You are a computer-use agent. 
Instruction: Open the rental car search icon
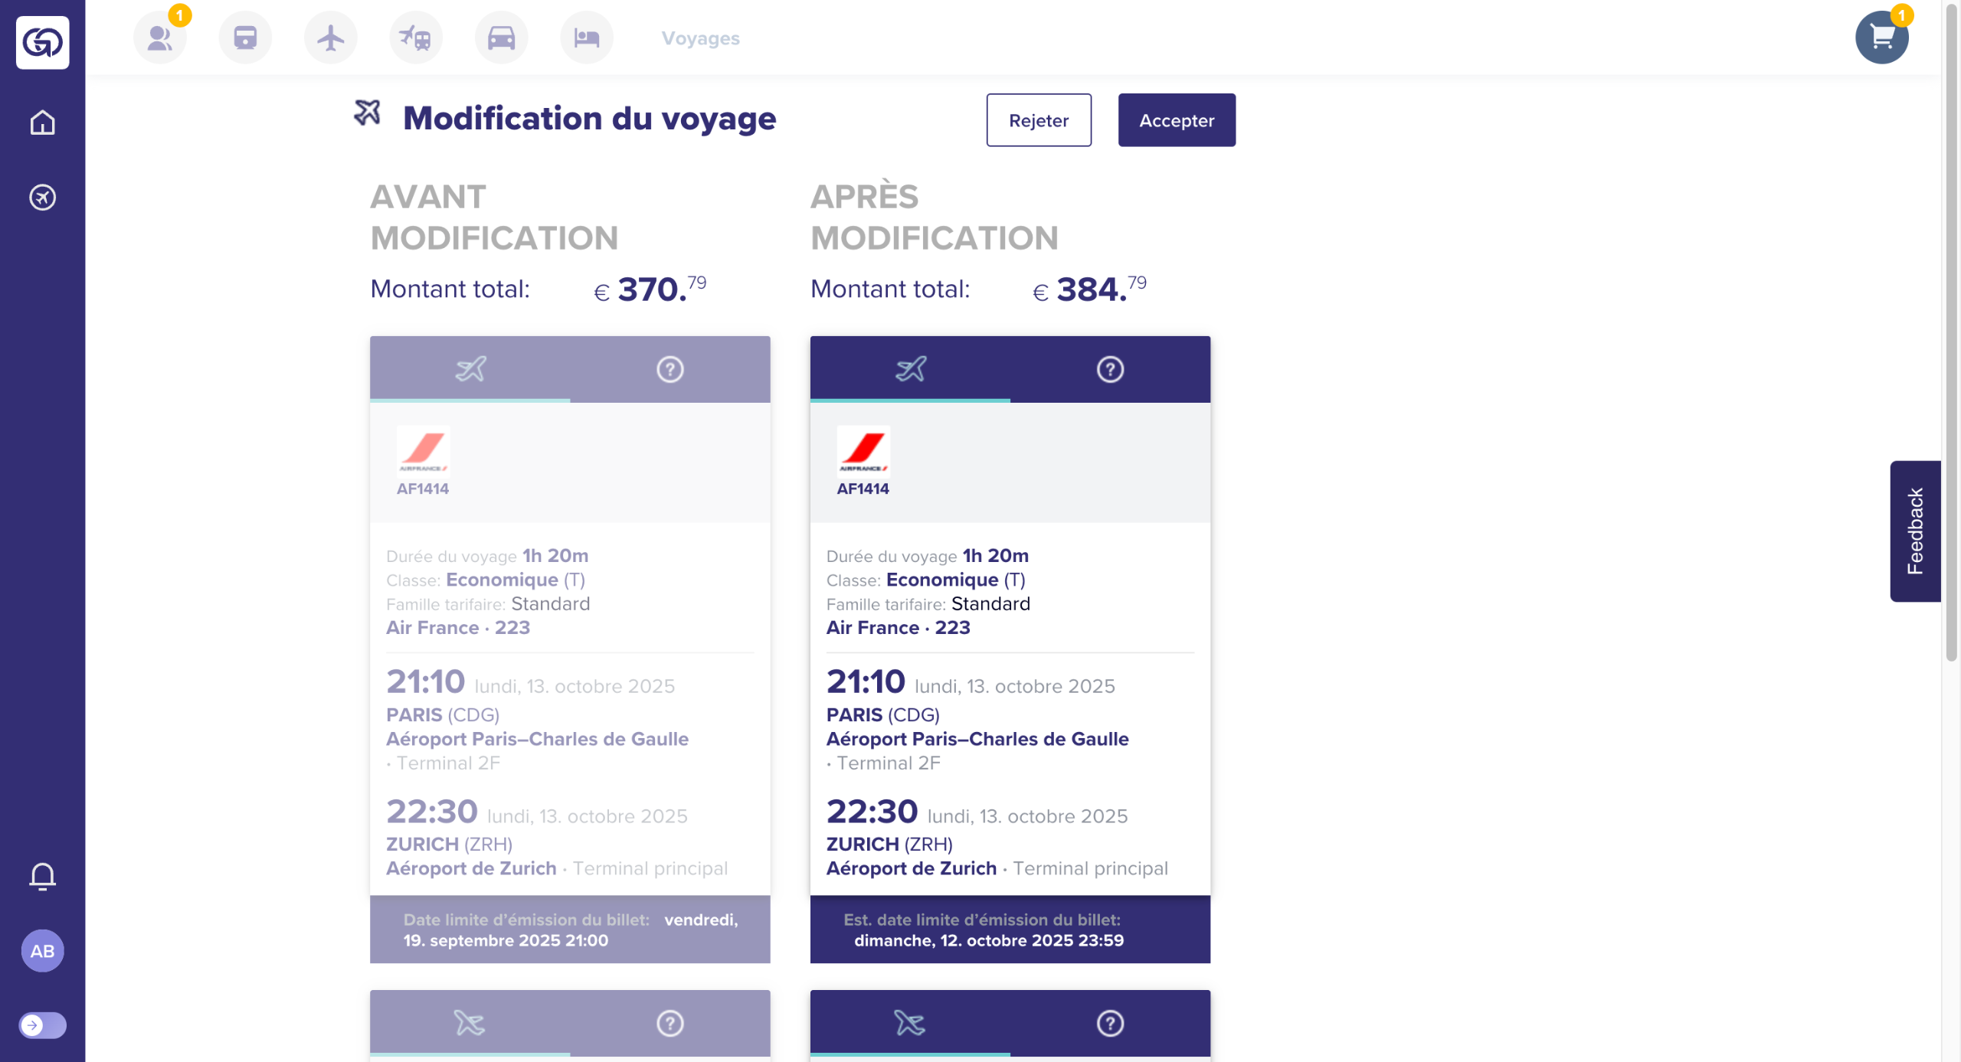(x=501, y=38)
